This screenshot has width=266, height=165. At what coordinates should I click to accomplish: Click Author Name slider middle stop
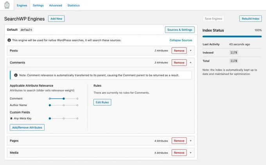pyautogui.click(x=64, y=105)
